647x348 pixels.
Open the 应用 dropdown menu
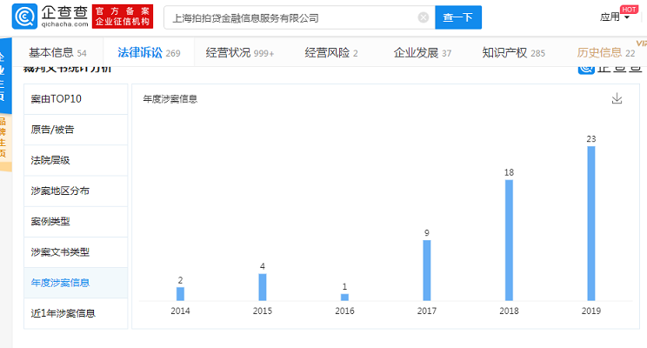pyautogui.click(x=614, y=17)
